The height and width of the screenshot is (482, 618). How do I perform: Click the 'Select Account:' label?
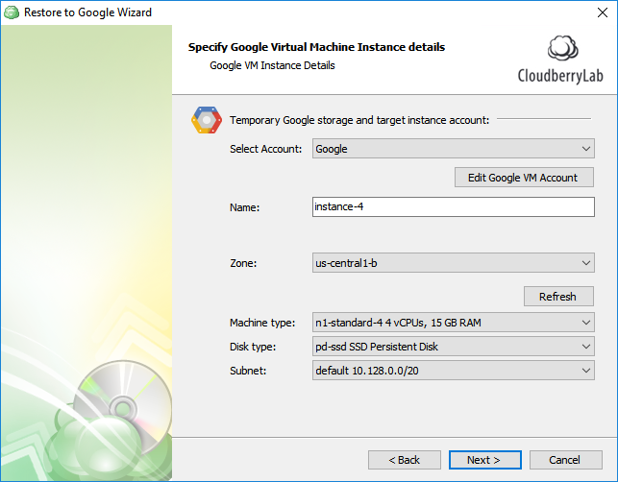click(x=265, y=149)
